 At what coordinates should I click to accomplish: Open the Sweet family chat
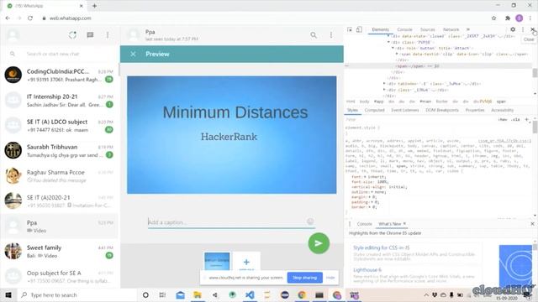click(59, 252)
